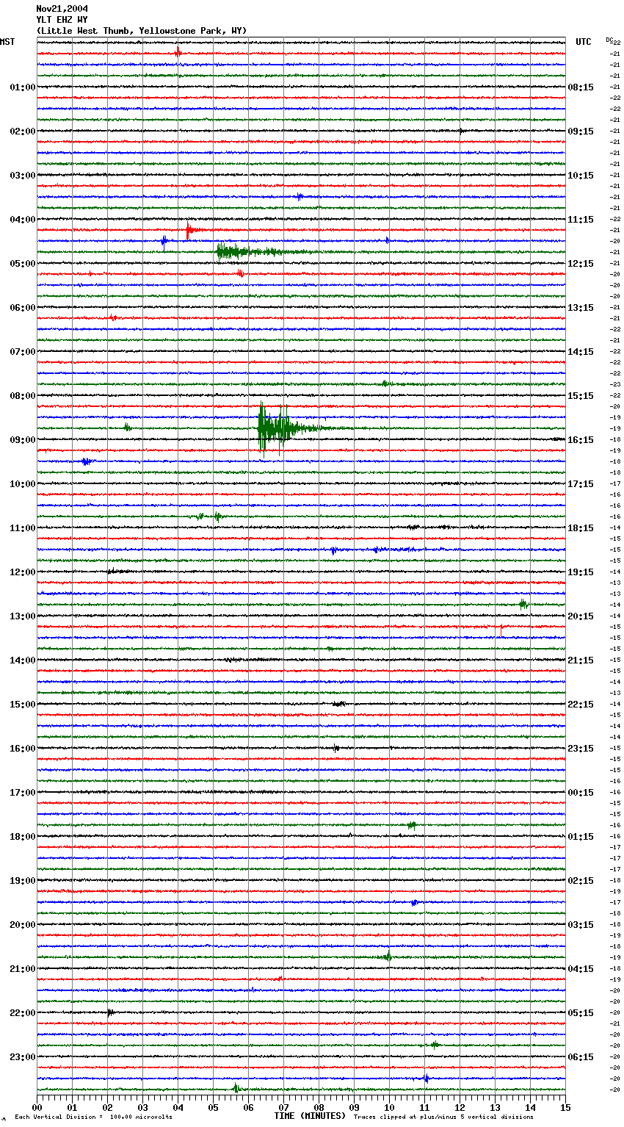The width and height of the screenshot is (624, 1127).
Task: Click the 10:15 UTC time label
Action: 581,176
